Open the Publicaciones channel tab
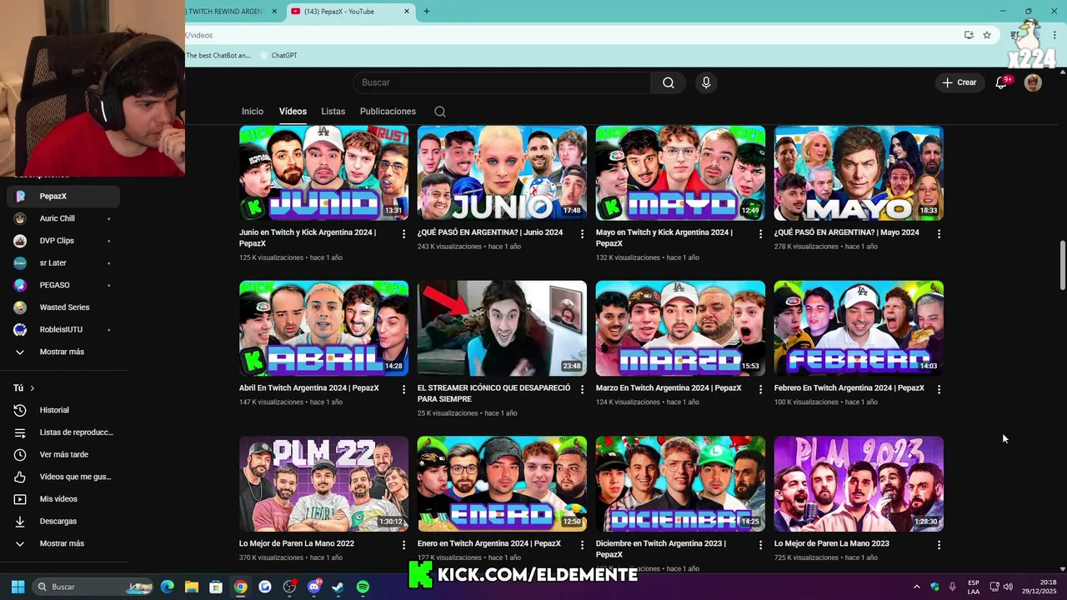 pos(388,112)
